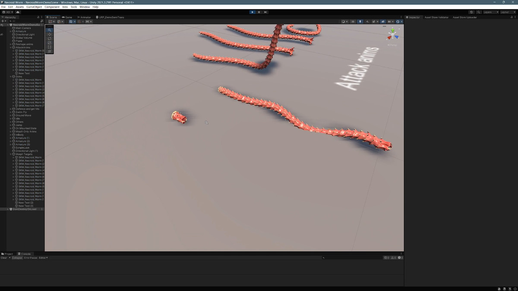The width and height of the screenshot is (518, 291).
Task: Click the Step frame button
Action: pyautogui.click(x=265, y=12)
